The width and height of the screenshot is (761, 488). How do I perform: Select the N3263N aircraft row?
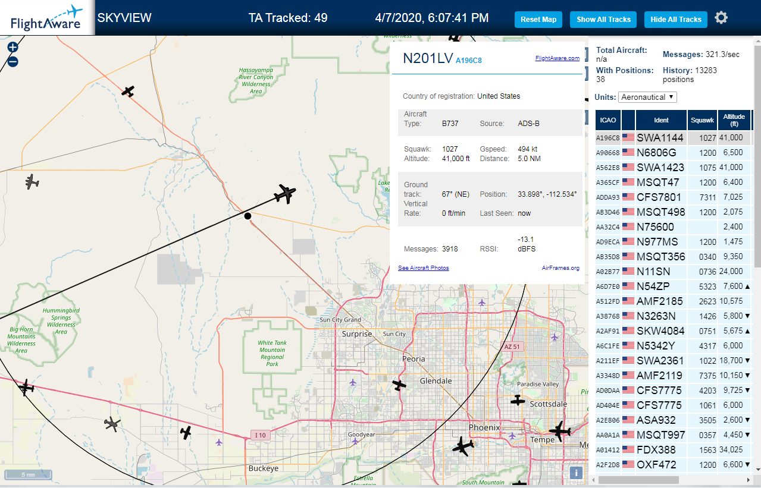[674, 316]
